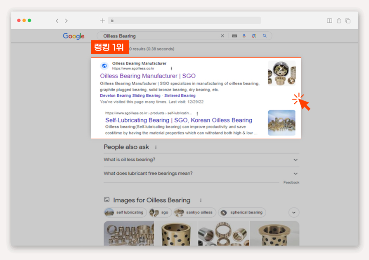
Task: Select the 'sgo' image filter chip
Action: (160, 212)
